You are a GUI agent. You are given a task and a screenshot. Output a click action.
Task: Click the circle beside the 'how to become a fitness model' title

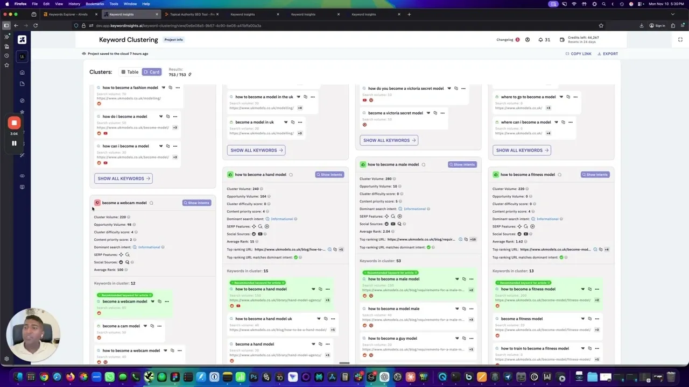[559, 175]
